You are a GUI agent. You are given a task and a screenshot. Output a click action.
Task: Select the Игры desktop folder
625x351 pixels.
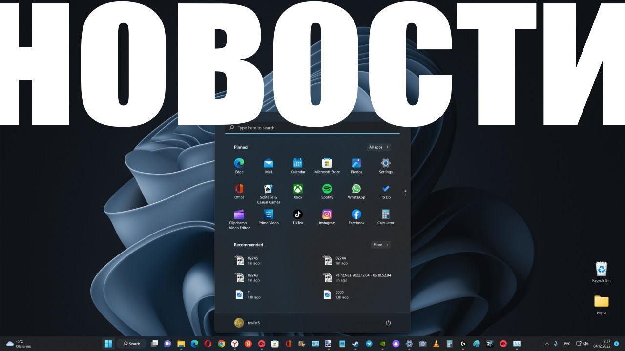point(602,305)
